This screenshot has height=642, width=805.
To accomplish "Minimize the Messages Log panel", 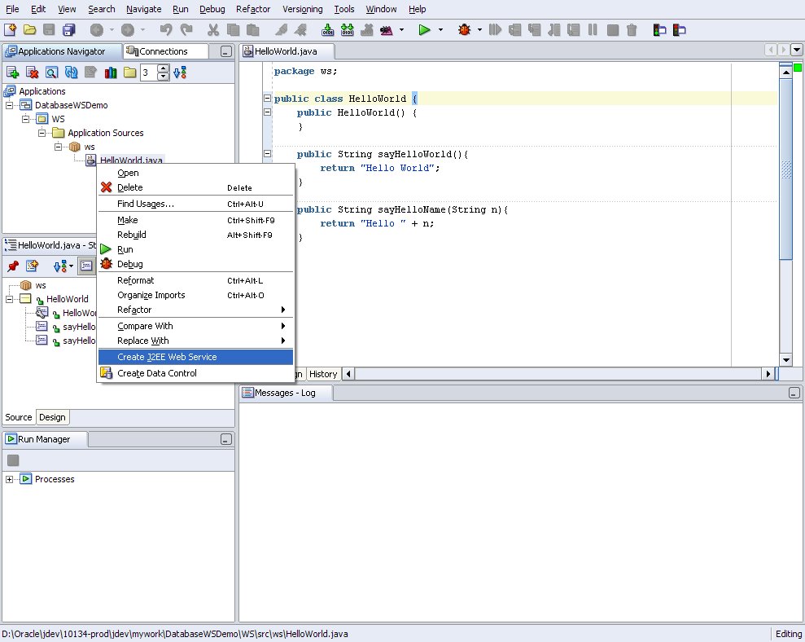I will click(x=794, y=393).
